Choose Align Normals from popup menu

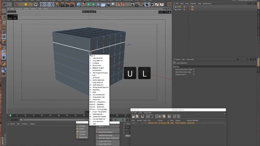pos(99,58)
